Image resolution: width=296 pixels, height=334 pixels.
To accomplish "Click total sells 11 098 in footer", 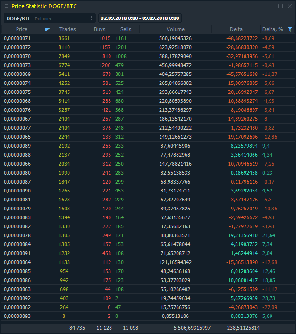I will (x=130, y=328).
